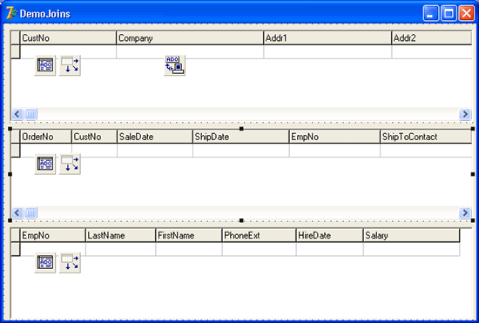479x323 pixels.
Task: Select the DataSource component in the Orders grid
Action: pyautogui.click(x=70, y=164)
